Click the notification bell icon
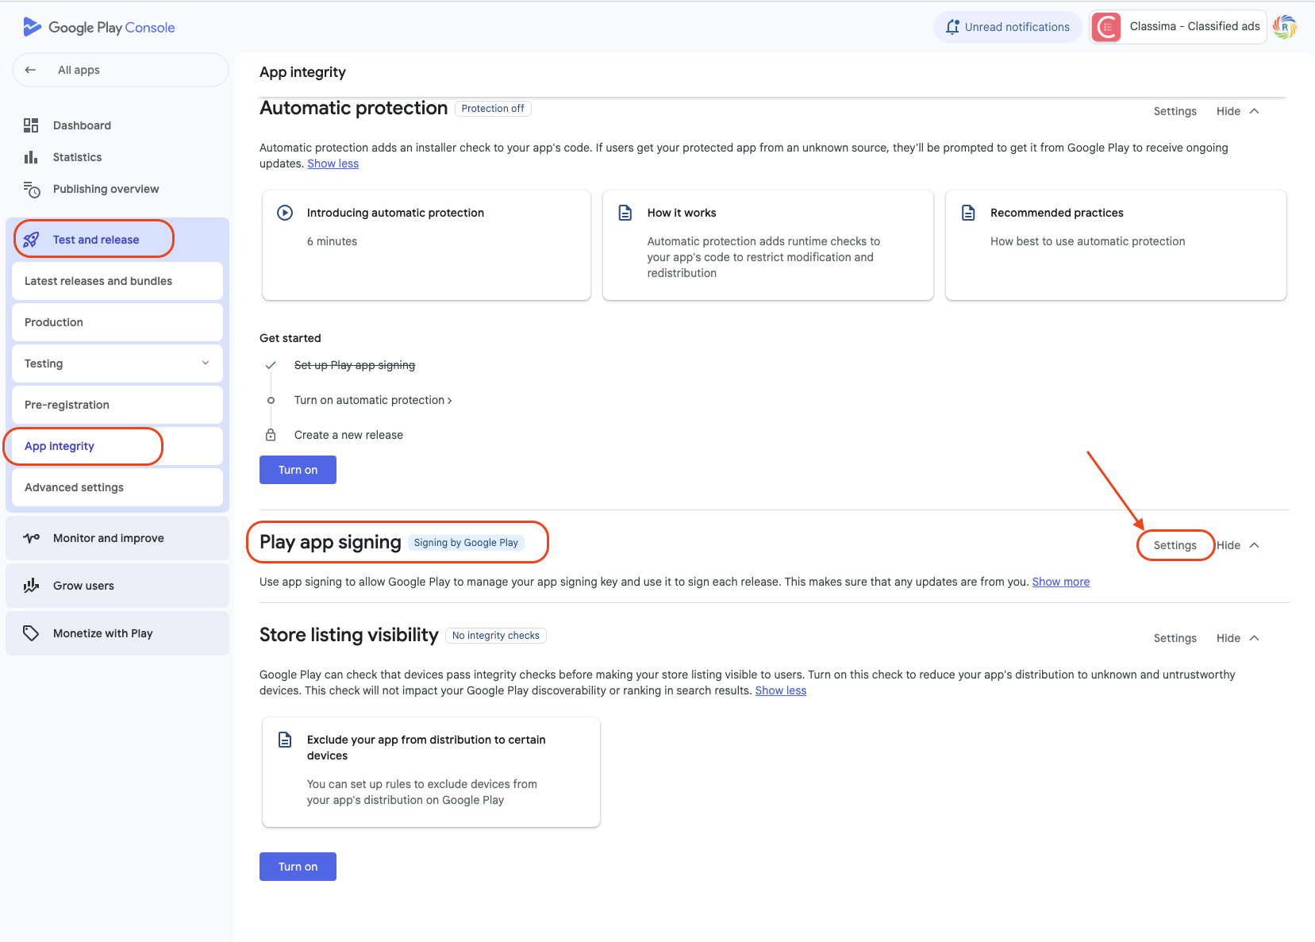The width and height of the screenshot is (1315, 942). click(952, 27)
